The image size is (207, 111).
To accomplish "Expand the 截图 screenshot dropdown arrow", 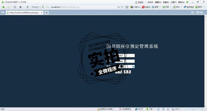I will [x=160, y=7].
